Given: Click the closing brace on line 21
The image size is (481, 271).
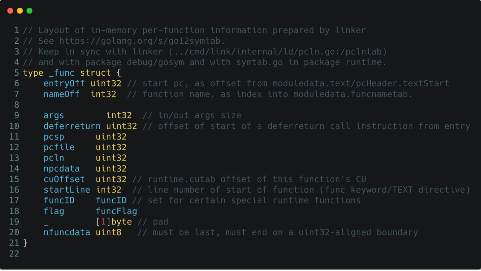Looking at the screenshot, I should (25, 243).
